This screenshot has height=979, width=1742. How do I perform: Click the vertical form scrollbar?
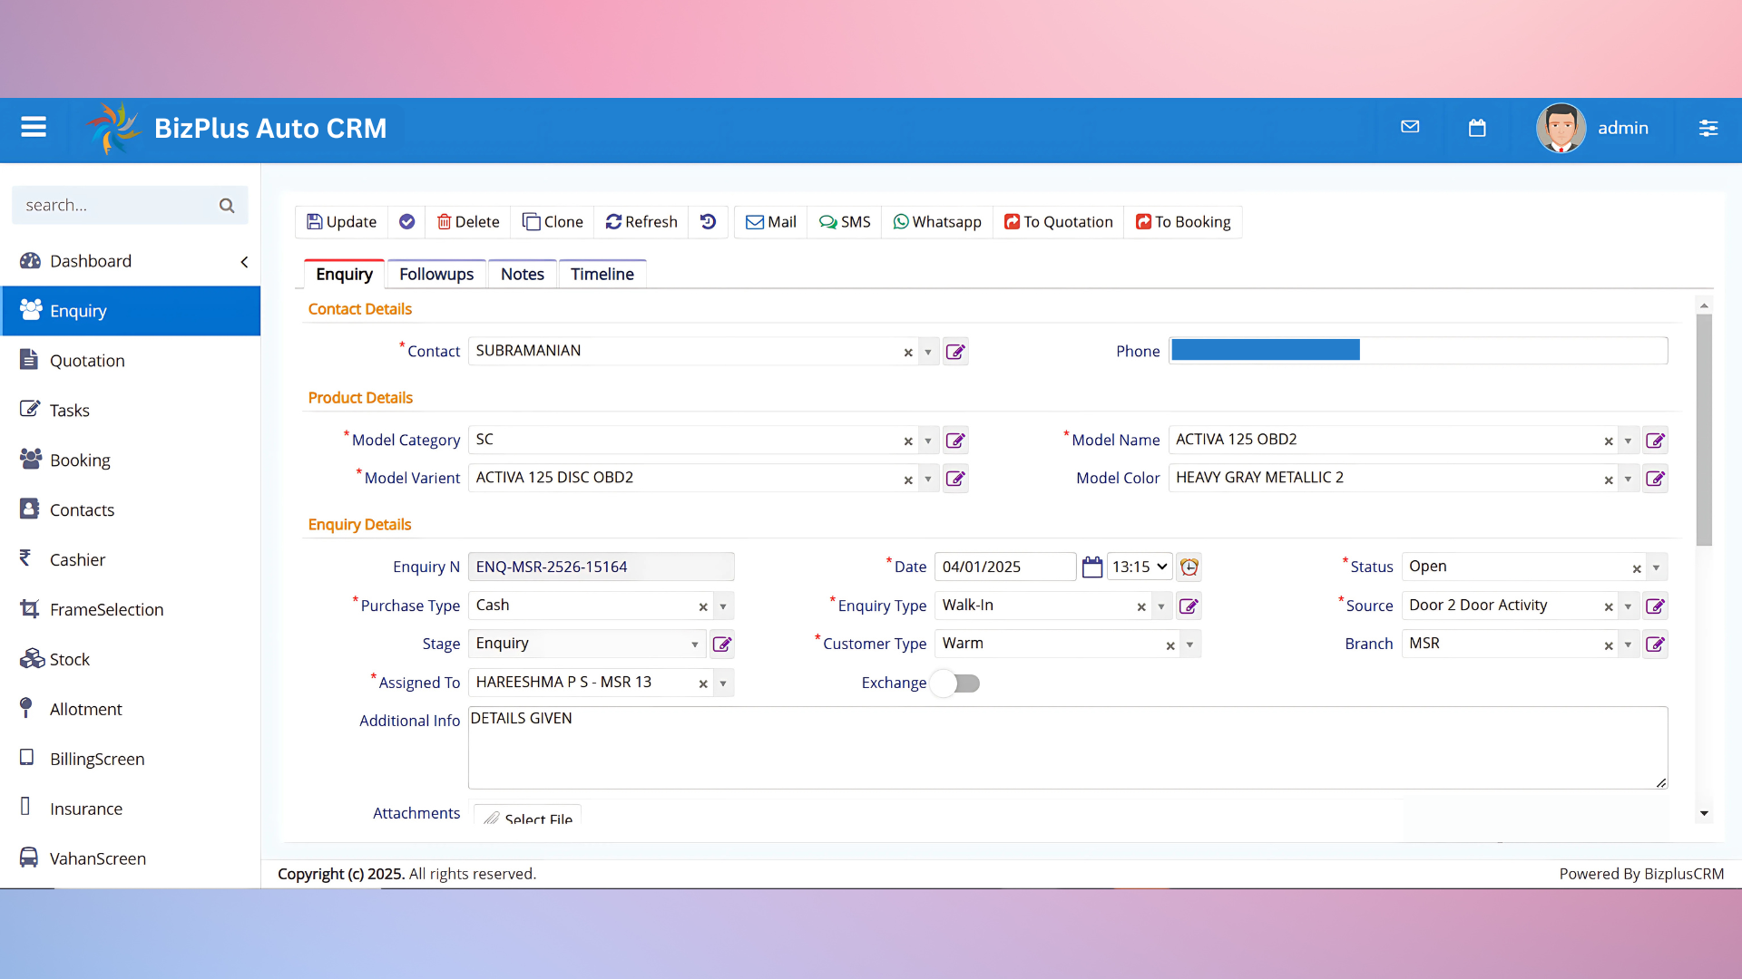1704,431
